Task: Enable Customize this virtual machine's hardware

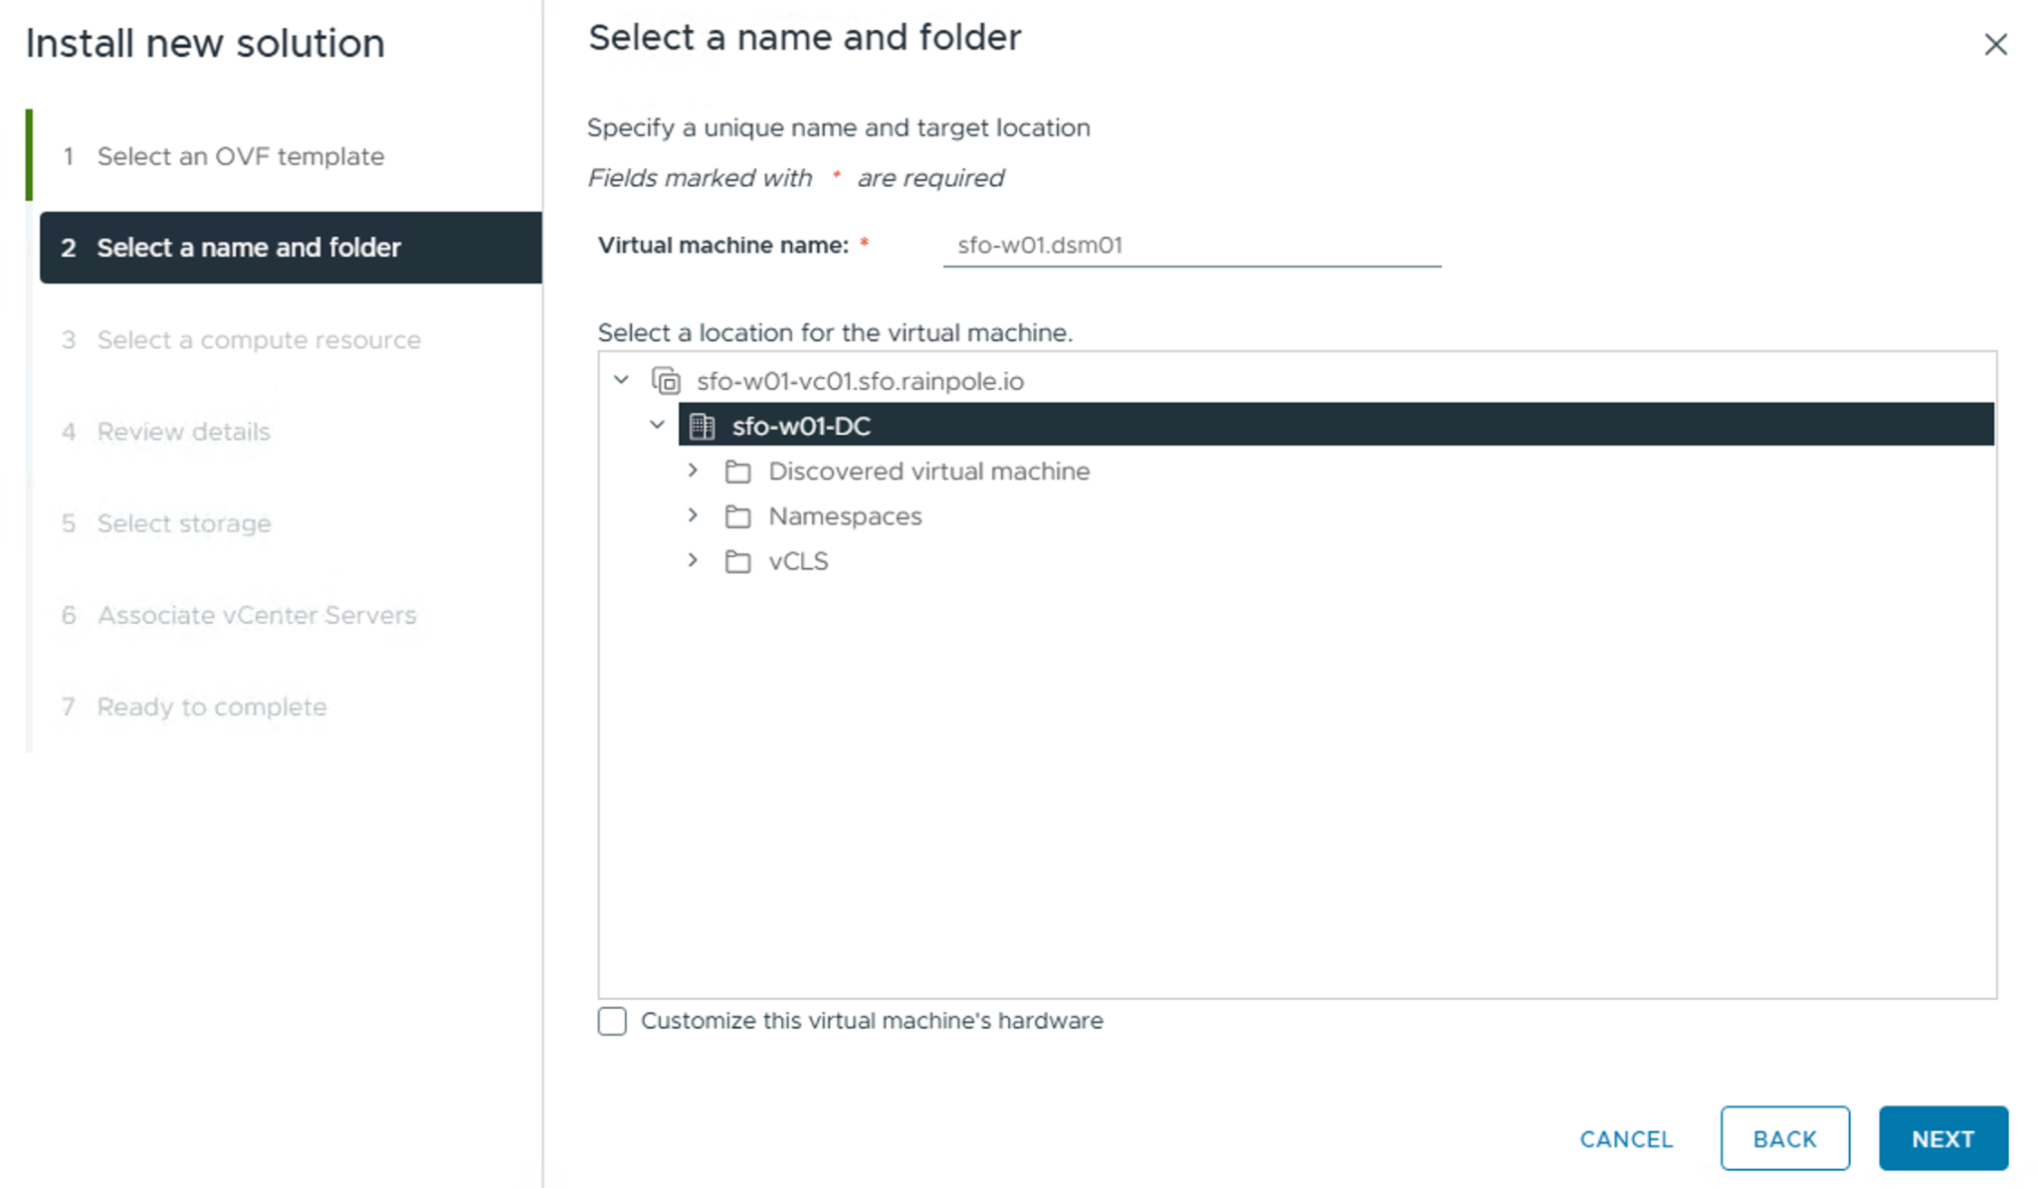Action: point(612,1021)
